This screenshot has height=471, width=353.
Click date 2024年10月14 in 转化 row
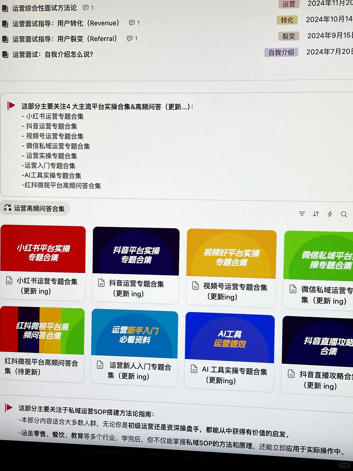click(329, 19)
